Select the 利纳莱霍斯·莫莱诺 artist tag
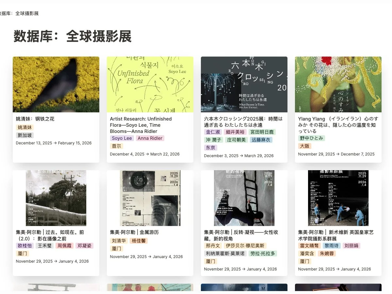 click(225, 253)
